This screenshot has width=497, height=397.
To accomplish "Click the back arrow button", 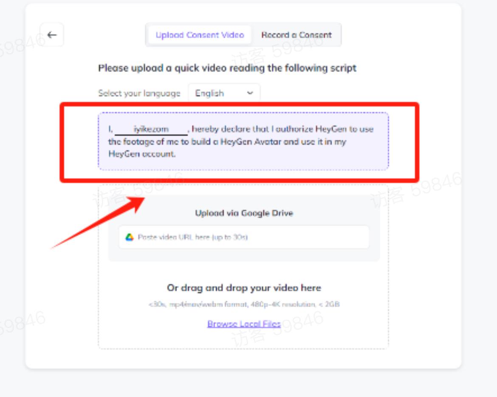I will (x=52, y=35).
